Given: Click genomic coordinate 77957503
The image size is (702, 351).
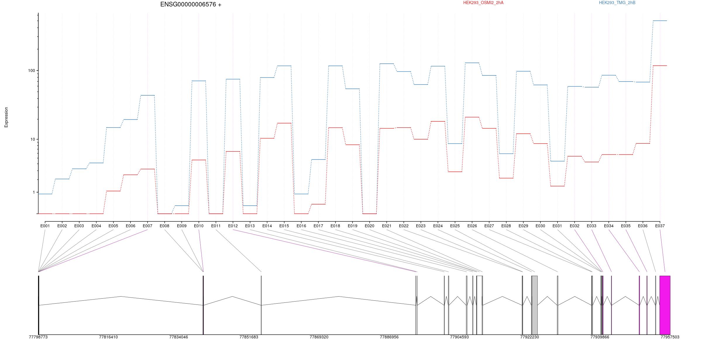Looking at the screenshot, I should tap(670, 337).
